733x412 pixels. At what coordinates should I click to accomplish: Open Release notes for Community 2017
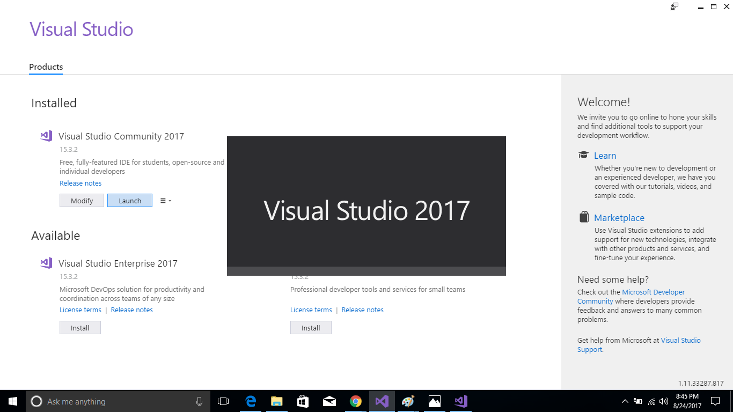tap(80, 183)
